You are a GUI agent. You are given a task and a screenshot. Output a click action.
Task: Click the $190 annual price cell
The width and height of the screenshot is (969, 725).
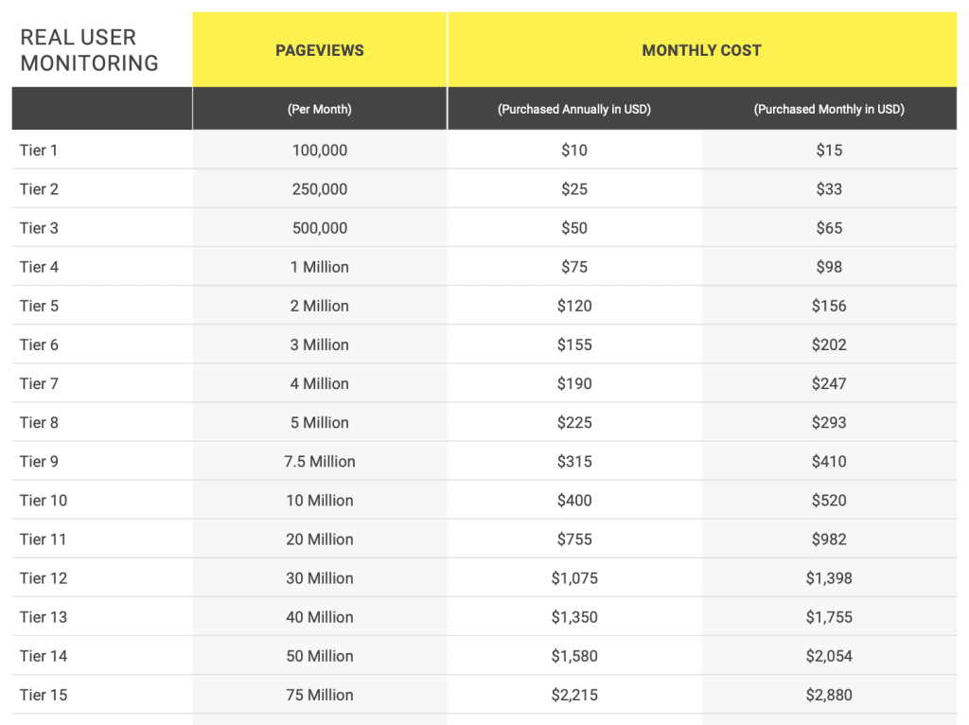click(574, 383)
